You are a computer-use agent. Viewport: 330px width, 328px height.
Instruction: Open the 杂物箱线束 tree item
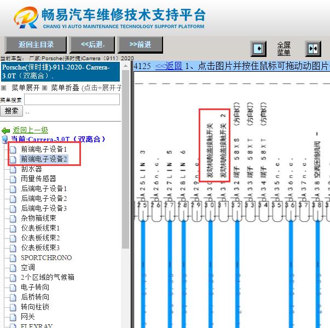pos(38,218)
